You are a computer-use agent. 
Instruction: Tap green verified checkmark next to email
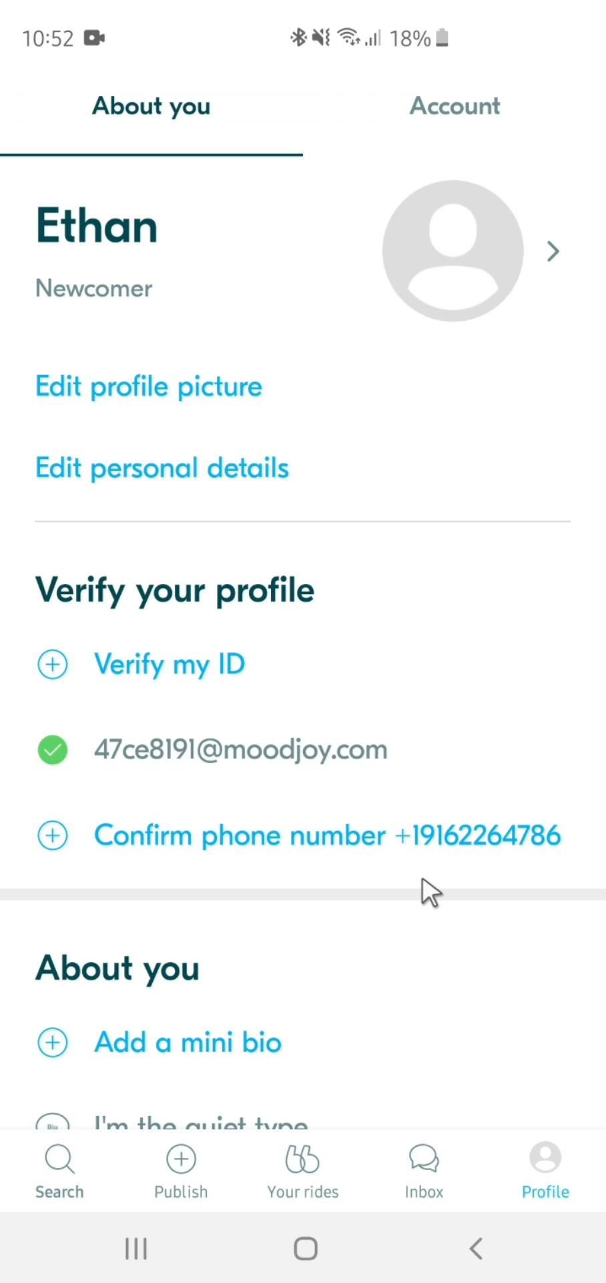pyautogui.click(x=53, y=750)
